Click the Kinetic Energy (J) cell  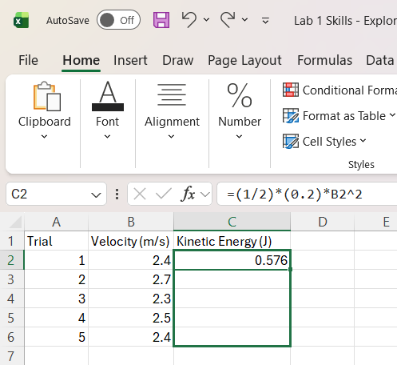(232, 241)
